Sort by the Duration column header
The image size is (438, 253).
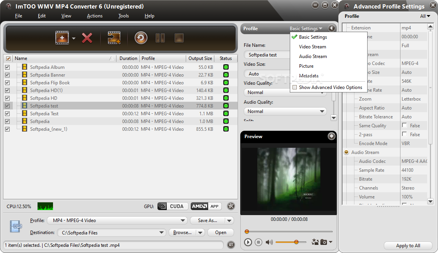tap(128, 58)
